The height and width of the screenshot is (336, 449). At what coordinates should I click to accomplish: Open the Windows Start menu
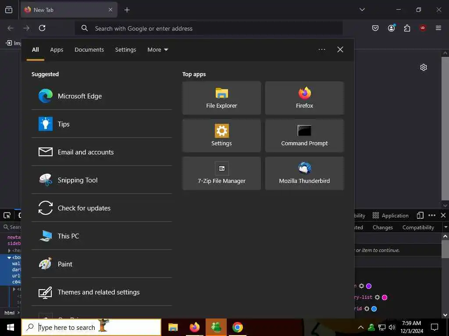(11, 327)
